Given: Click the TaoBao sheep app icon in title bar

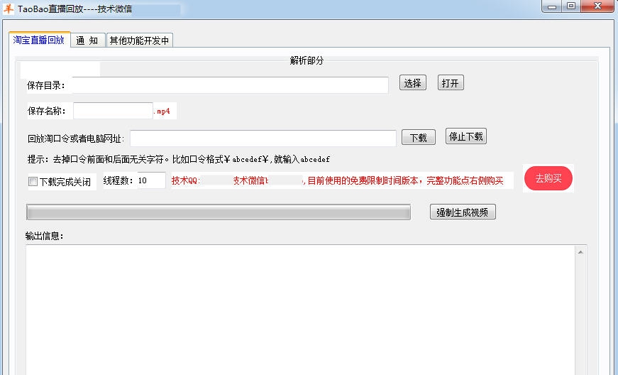Looking at the screenshot, I should [9, 9].
